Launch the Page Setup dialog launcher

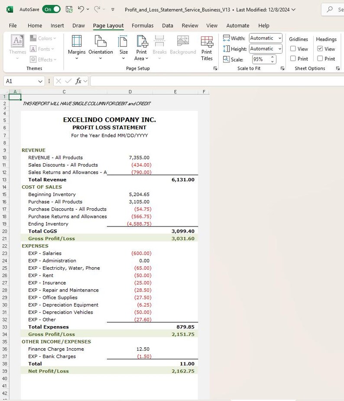pyautogui.click(x=215, y=68)
